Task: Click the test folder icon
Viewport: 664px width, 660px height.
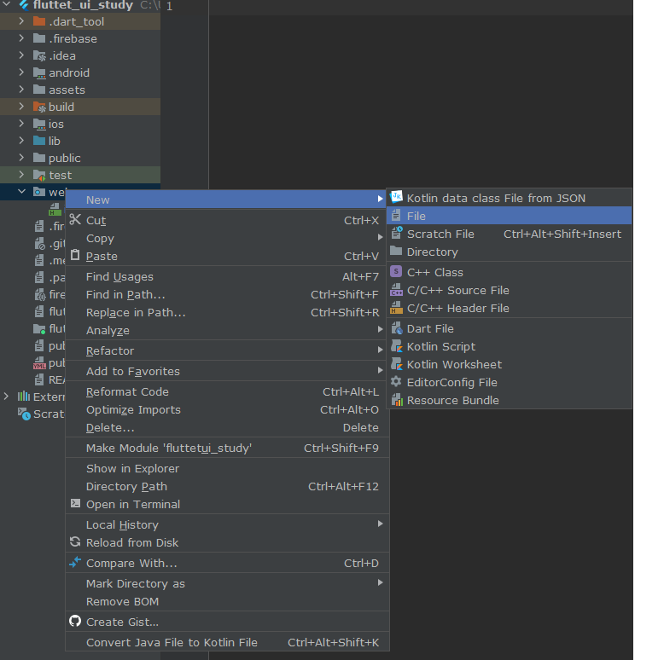Action: [39, 175]
